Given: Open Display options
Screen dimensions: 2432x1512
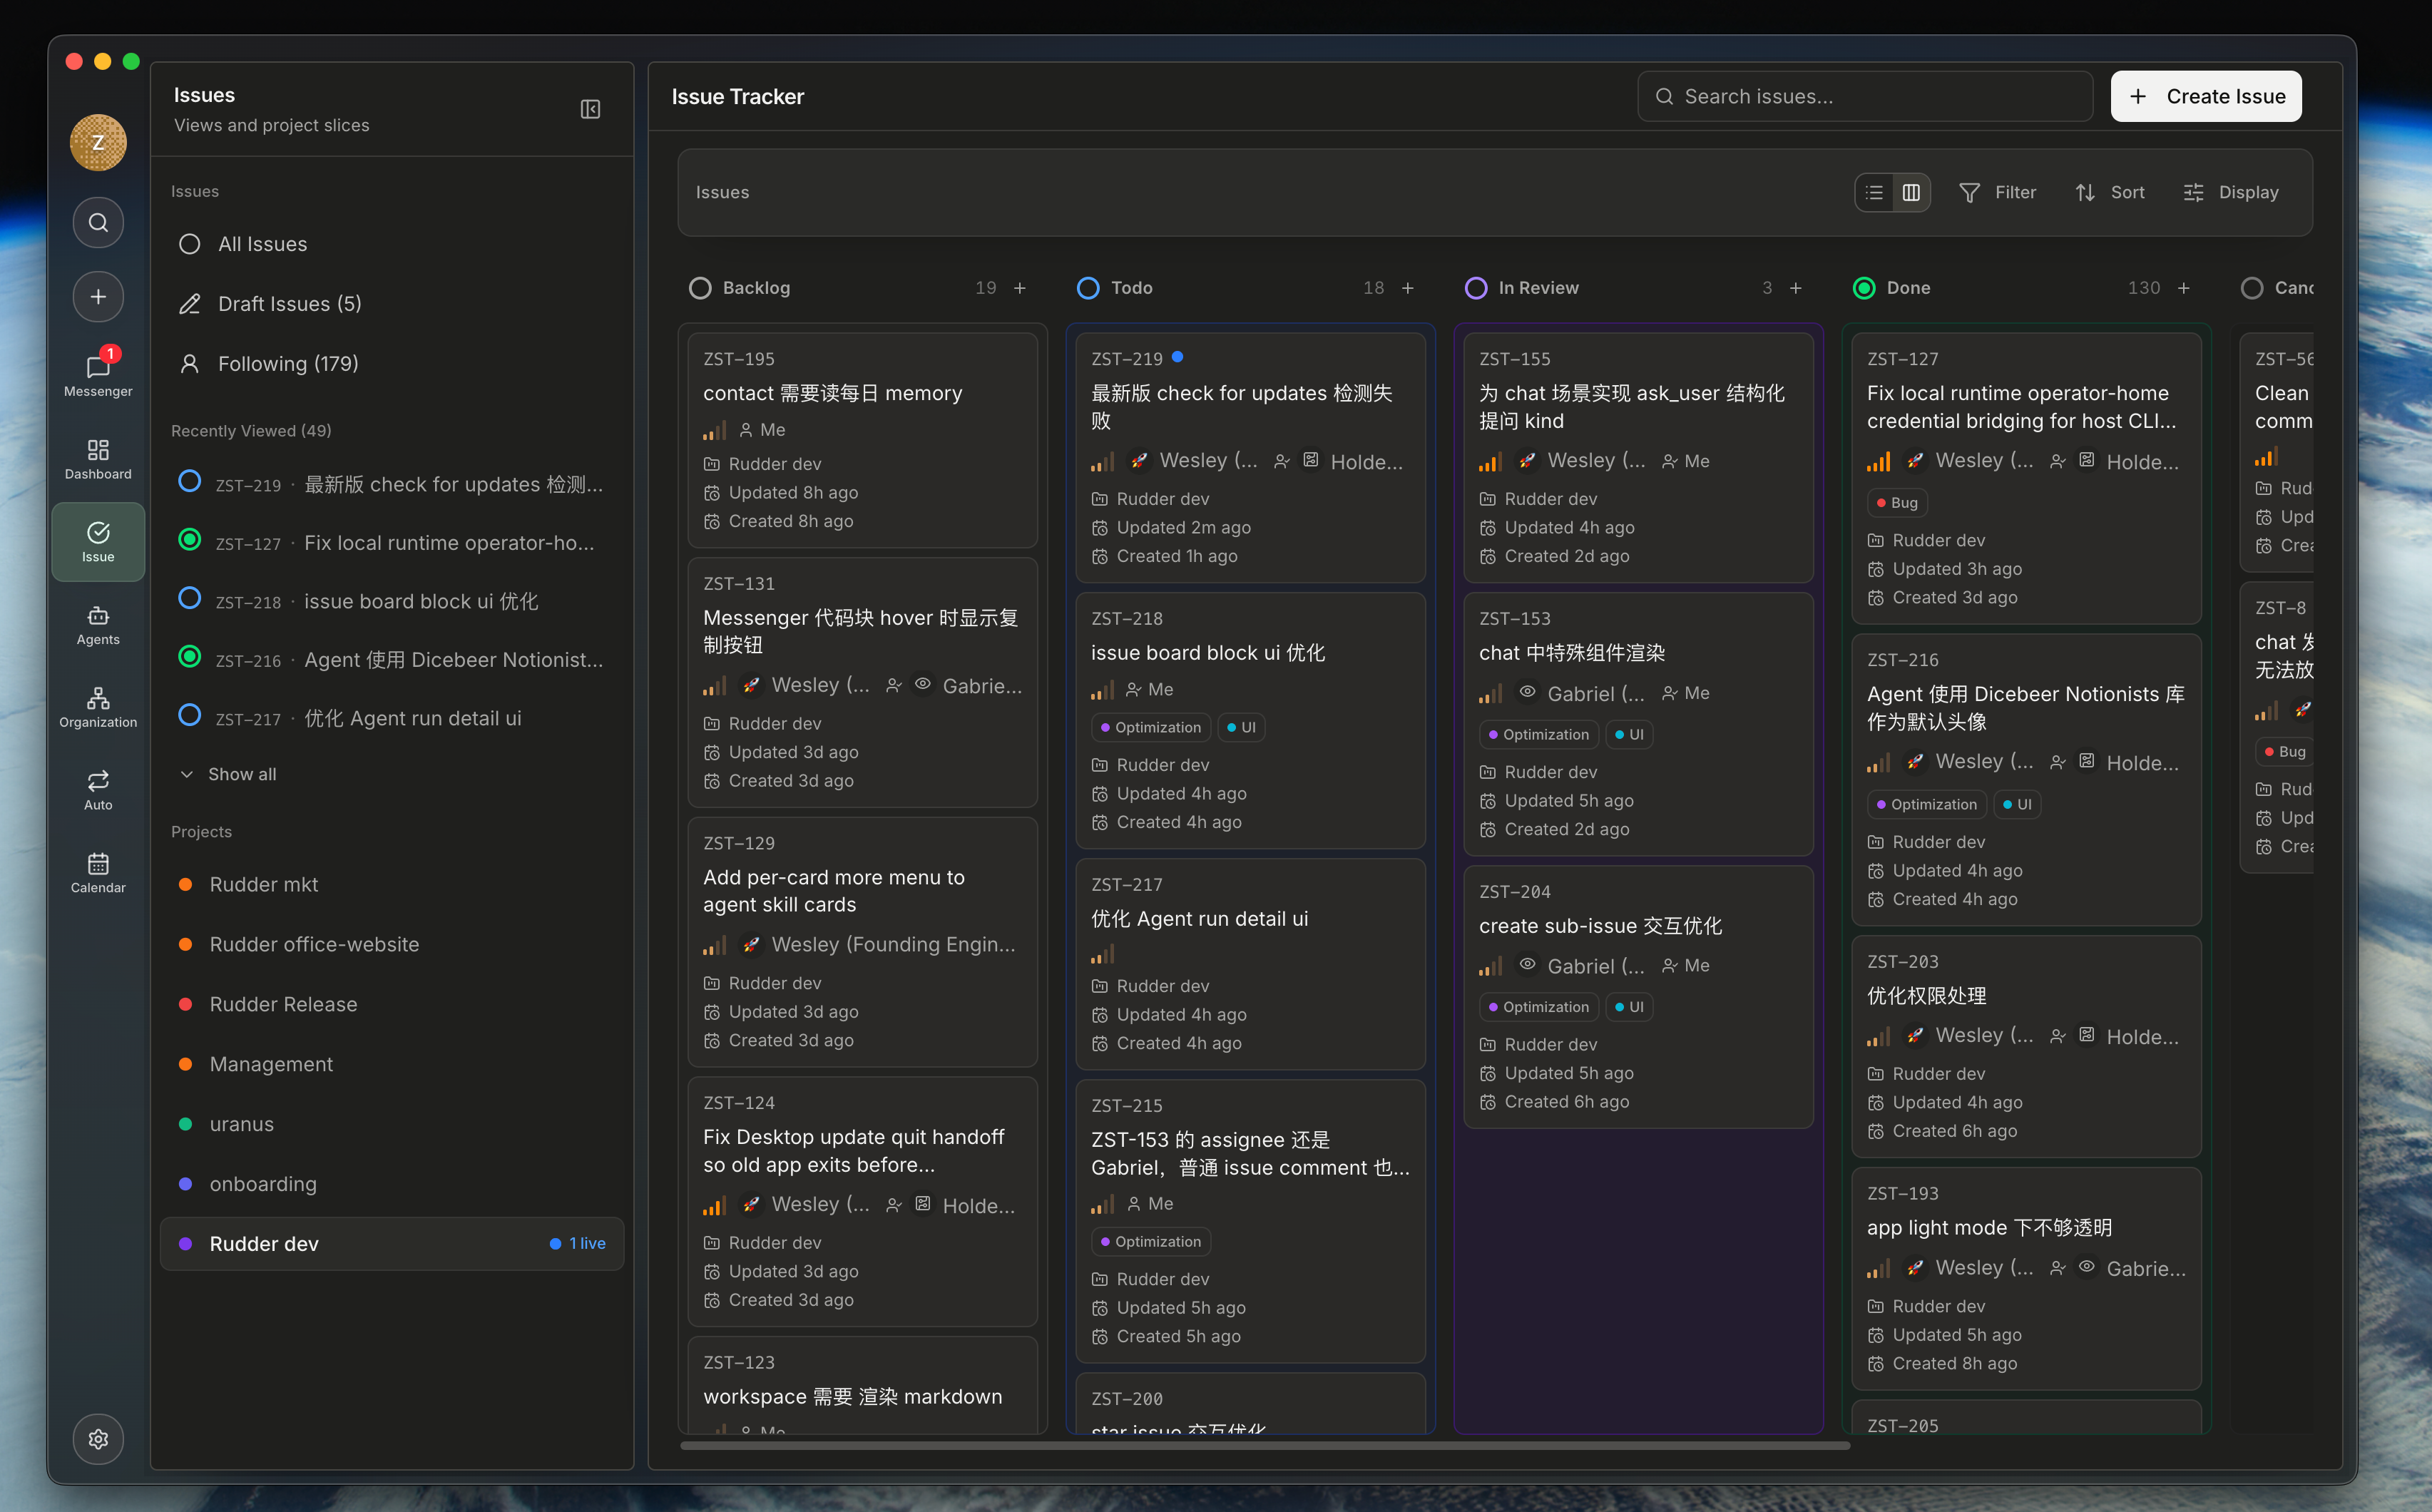Looking at the screenshot, I should coord(2231,192).
